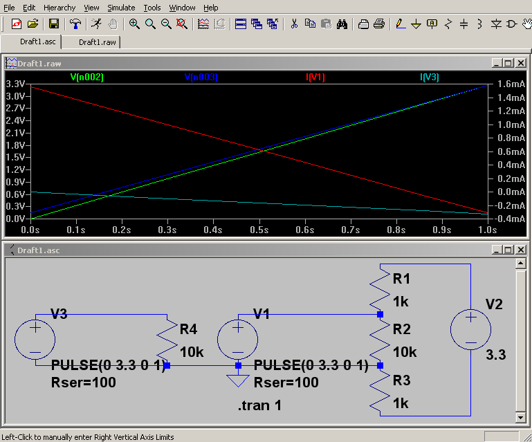This screenshot has width=532, height=442.
Task: Select the Draw Wire pencil tool
Action: coord(400,24)
